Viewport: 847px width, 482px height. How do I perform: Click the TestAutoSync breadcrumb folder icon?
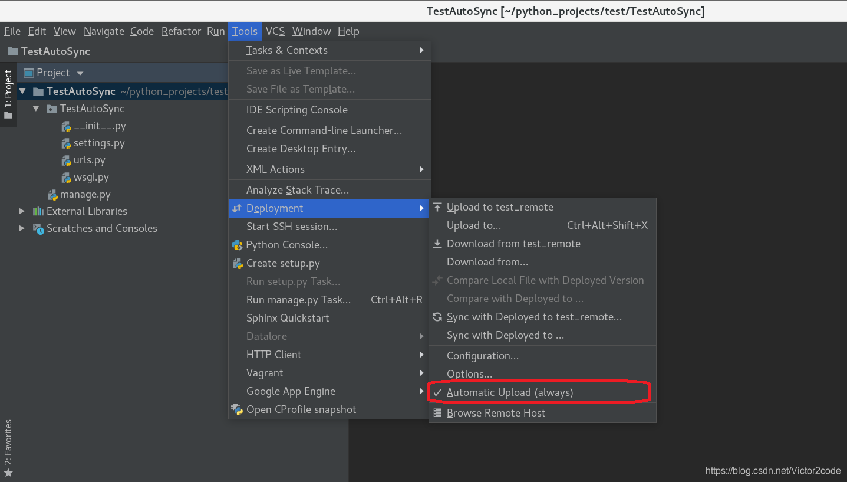[x=12, y=51]
